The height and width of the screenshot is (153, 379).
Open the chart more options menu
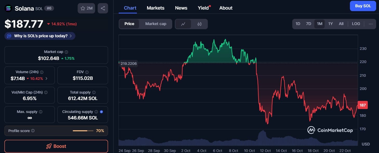[x=370, y=24]
